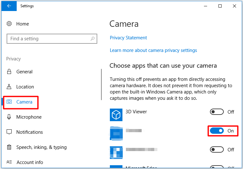The height and width of the screenshot is (169, 243).
Task: Go back with the Settings arrow
Action: [9, 6]
